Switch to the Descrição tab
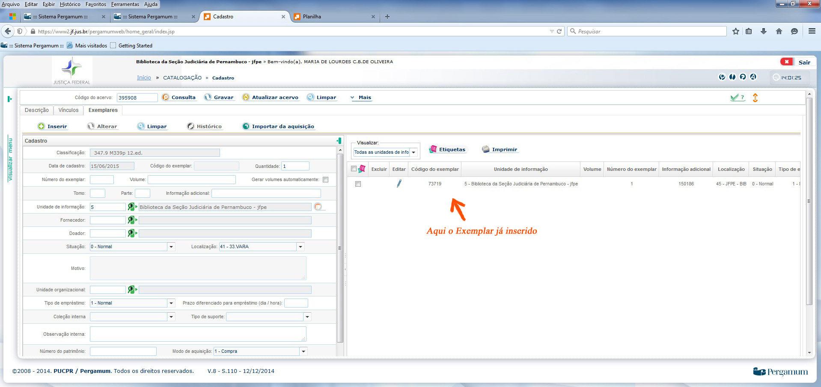Viewport: 821px width, 387px height. pyautogui.click(x=37, y=110)
